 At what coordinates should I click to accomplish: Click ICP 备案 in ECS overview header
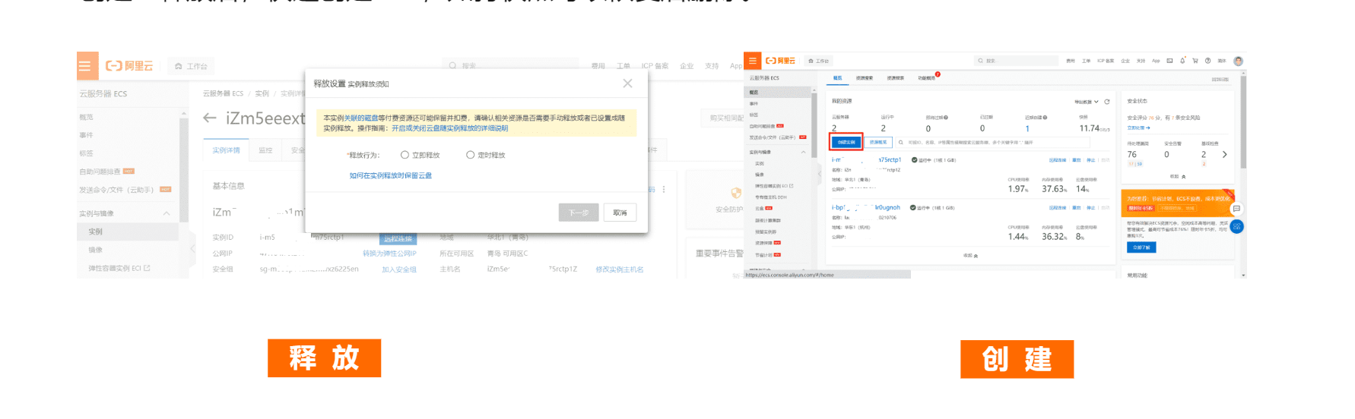coord(1106,61)
